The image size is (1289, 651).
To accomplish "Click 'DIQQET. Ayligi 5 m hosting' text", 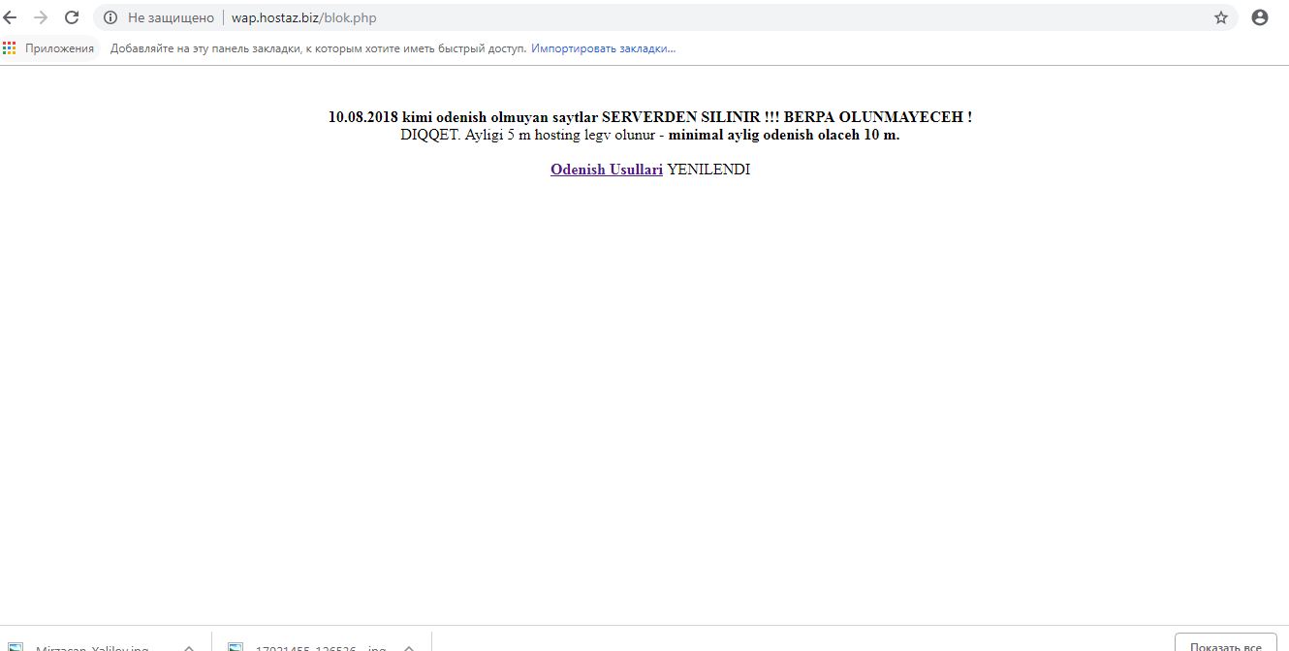I will (x=492, y=135).
